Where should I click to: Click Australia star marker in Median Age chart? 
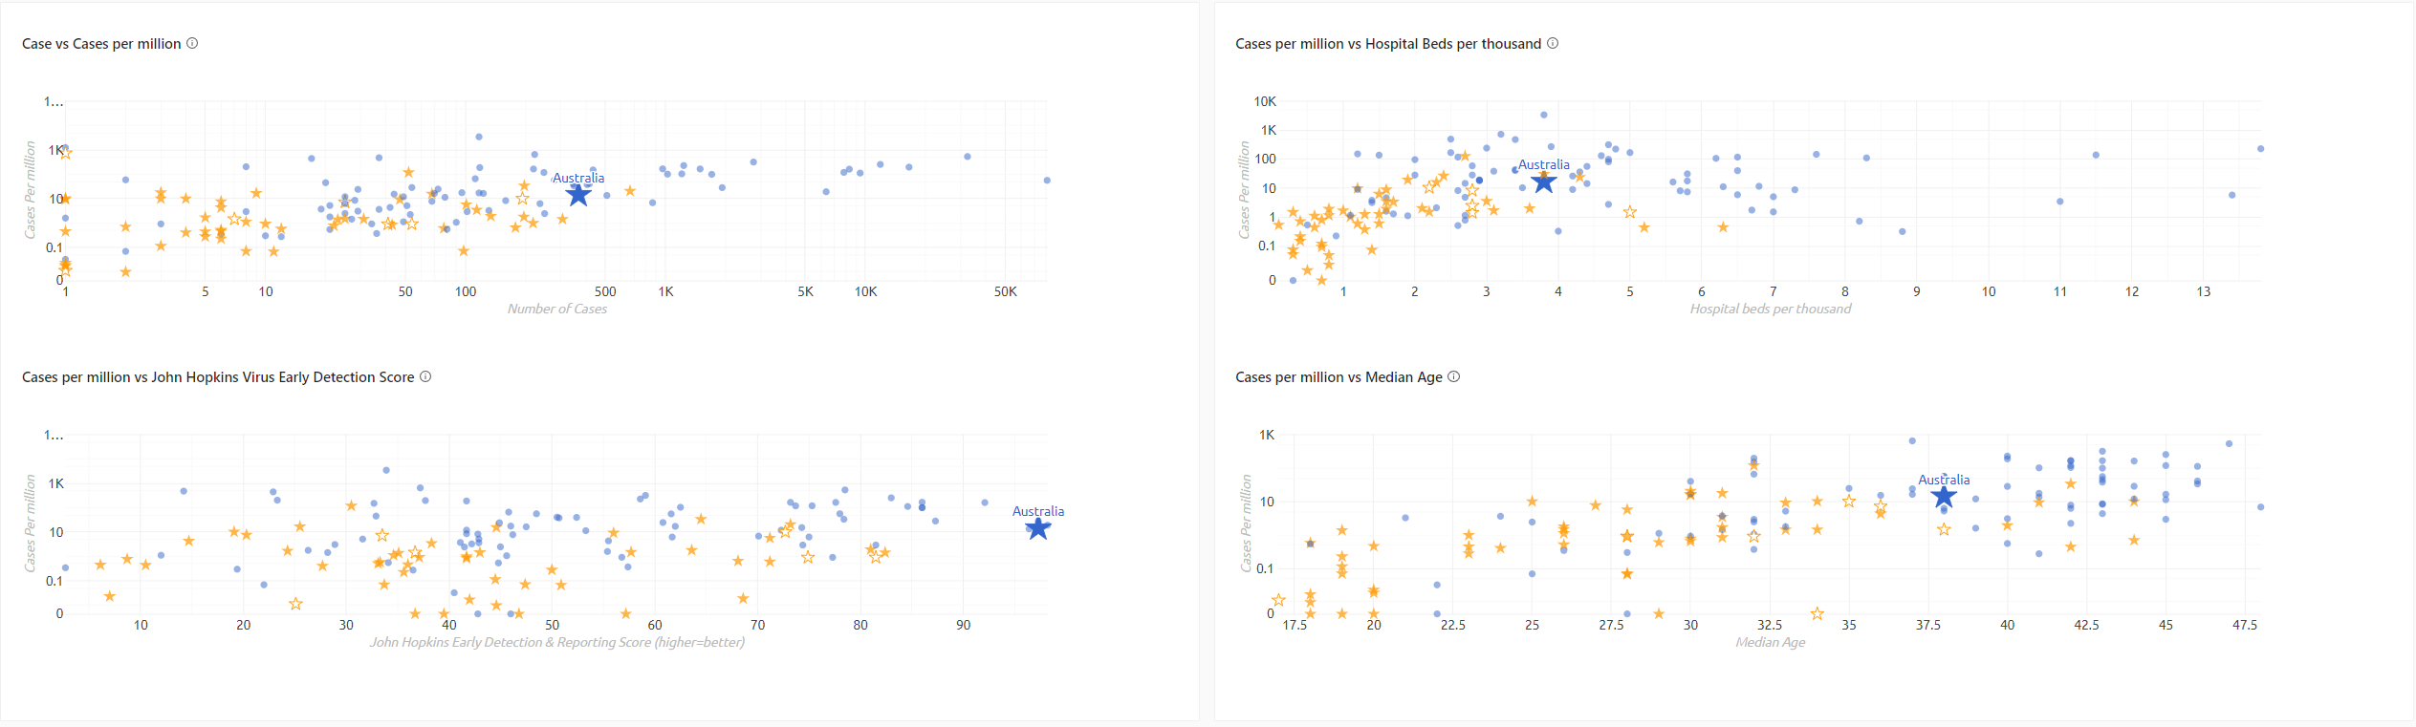(x=1944, y=497)
